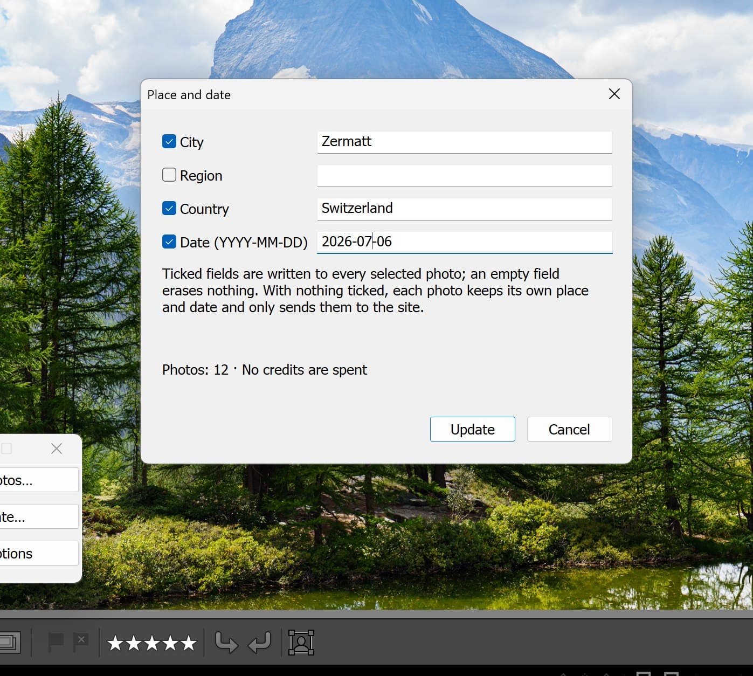
Task: Focus the empty Region text field
Action: 465,176
